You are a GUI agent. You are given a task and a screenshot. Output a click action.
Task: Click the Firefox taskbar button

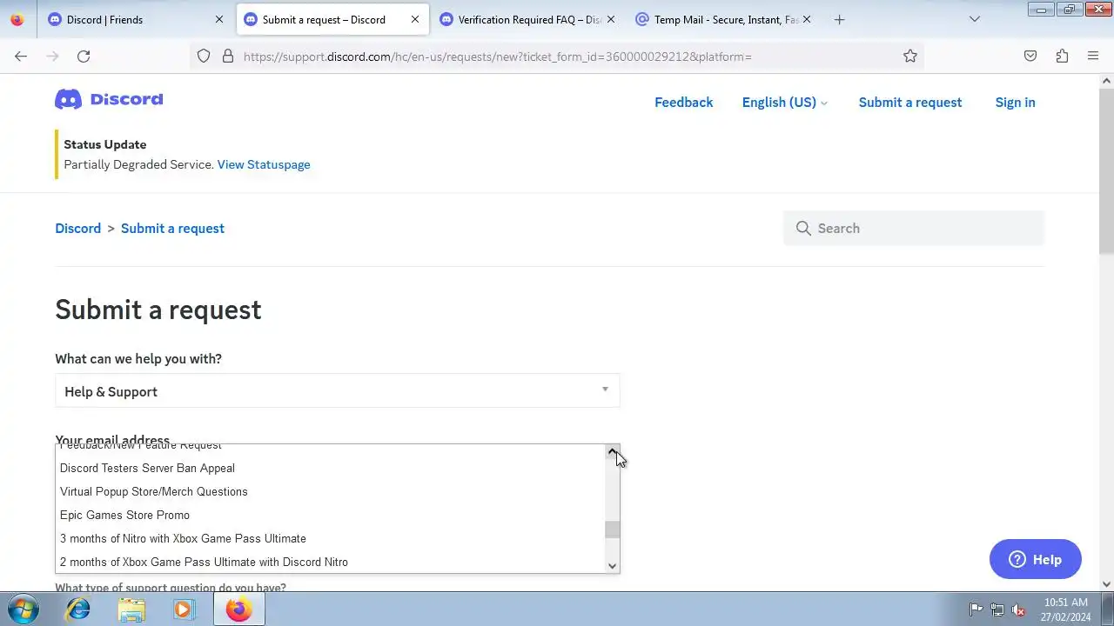point(238,609)
